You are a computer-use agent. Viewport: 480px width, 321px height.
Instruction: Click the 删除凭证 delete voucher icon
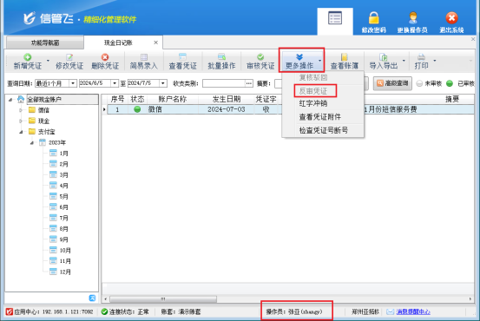105,57
